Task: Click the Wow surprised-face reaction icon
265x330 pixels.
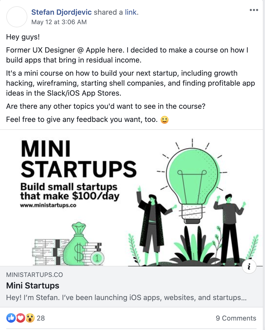Action: (30, 318)
